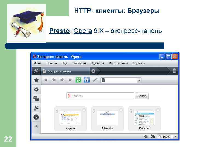Click the Поиск search button

142,96
